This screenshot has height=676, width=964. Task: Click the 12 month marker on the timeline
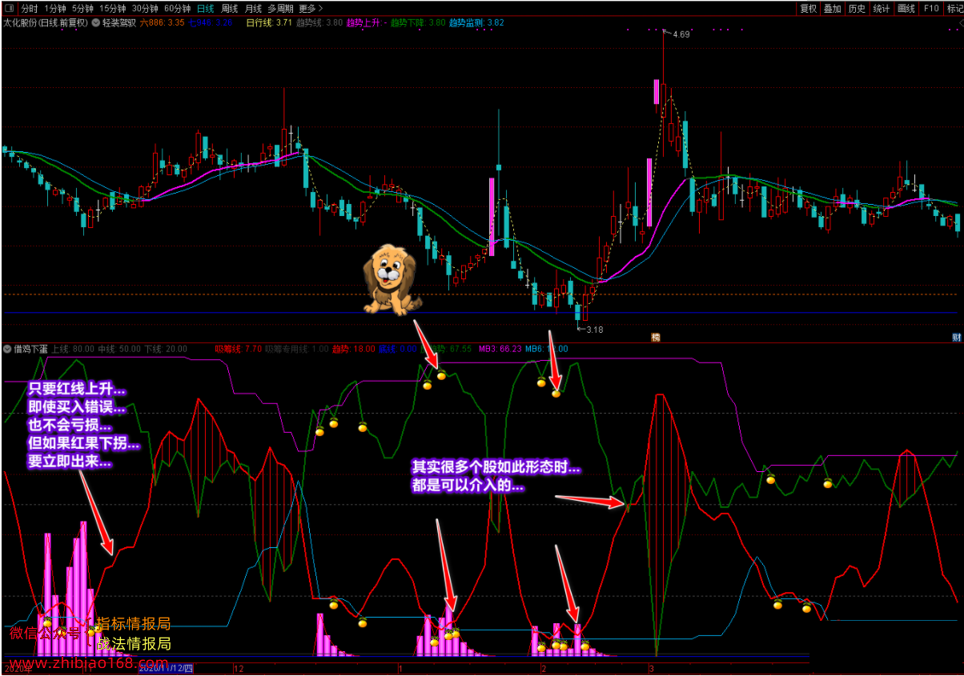tap(239, 667)
